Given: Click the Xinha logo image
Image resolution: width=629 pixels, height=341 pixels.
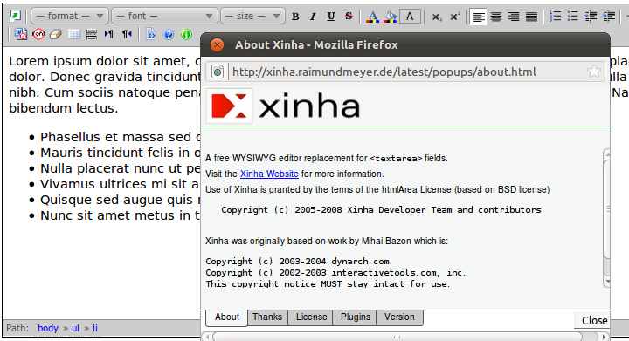Looking at the screenshot, I should tap(283, 106).
